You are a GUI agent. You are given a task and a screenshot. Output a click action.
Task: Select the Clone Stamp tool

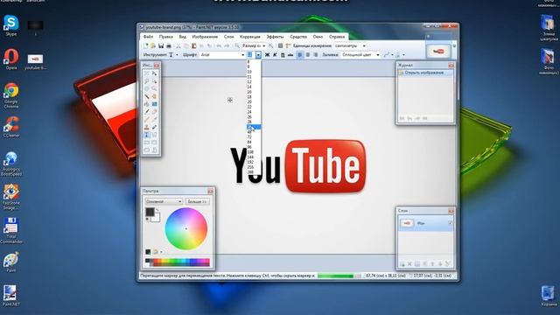click(146, 127)
